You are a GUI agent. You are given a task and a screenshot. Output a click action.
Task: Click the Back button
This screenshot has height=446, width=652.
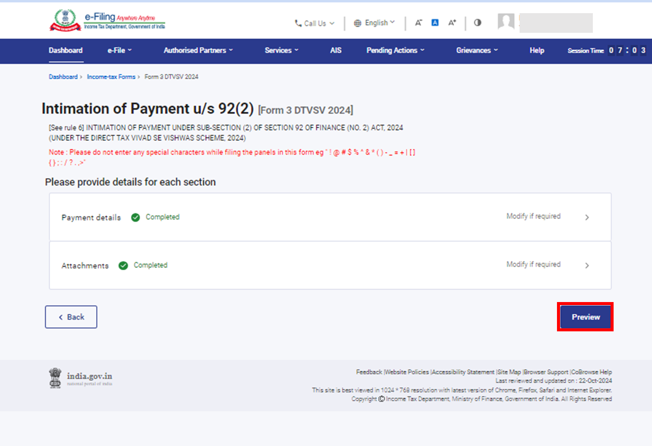(71, 317)
